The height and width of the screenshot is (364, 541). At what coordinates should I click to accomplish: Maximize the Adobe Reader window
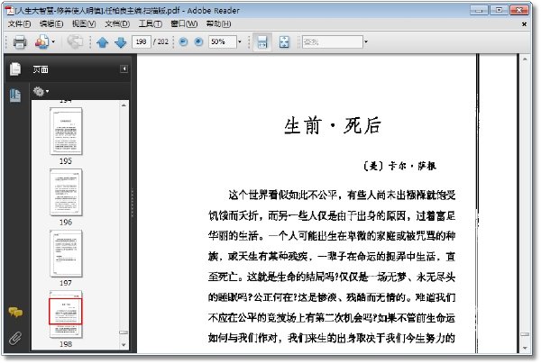[x=499, y=10]
